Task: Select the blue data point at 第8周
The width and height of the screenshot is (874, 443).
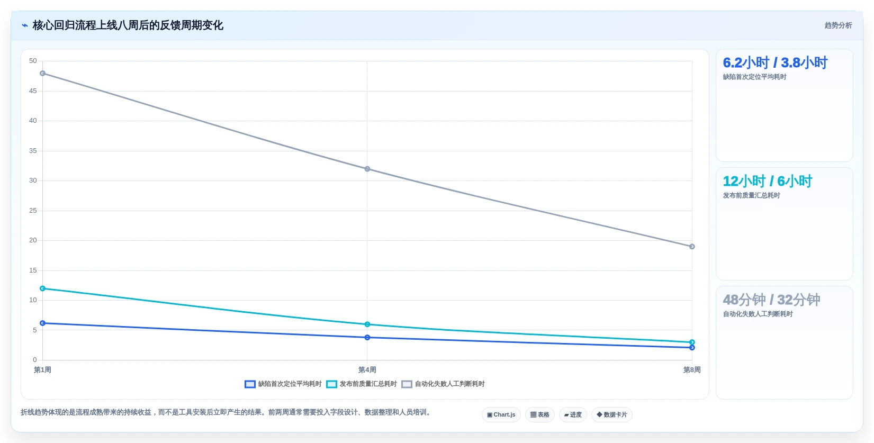Action: click(692, 348)
